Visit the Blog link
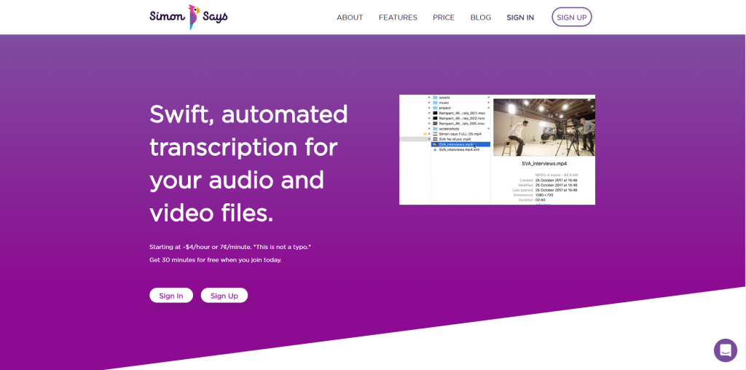 (x=481, y=17)
